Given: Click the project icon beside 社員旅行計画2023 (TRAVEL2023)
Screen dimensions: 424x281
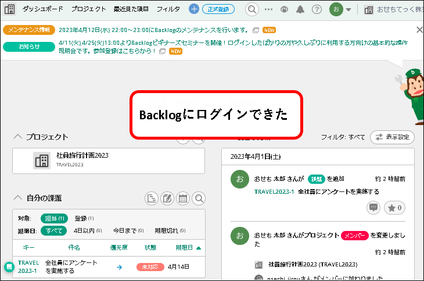Looking at the screenshot, I should pyautogui.click(x=258, y=265).
